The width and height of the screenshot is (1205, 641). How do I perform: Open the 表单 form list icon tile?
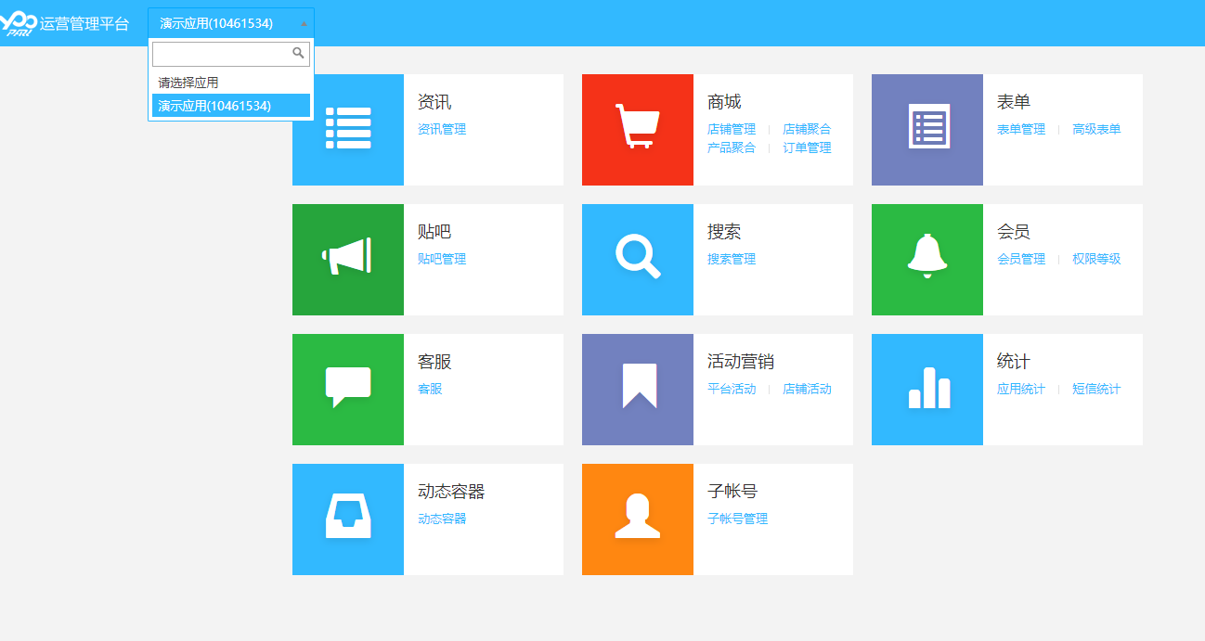[926, 130]
